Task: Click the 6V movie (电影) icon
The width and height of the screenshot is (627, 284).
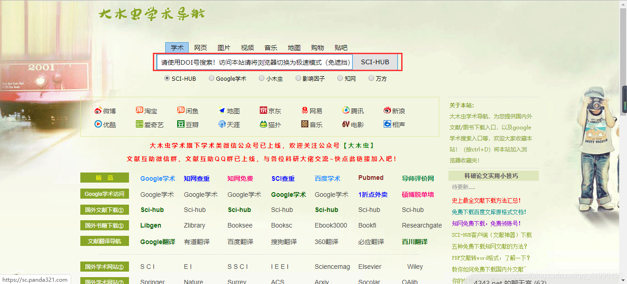Action: click(346, 124)
